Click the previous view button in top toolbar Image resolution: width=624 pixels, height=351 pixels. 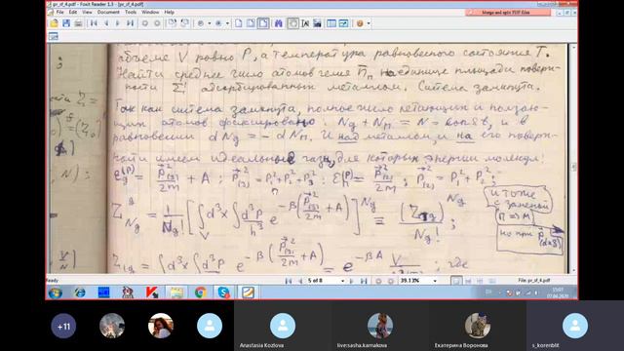(145, 23)
